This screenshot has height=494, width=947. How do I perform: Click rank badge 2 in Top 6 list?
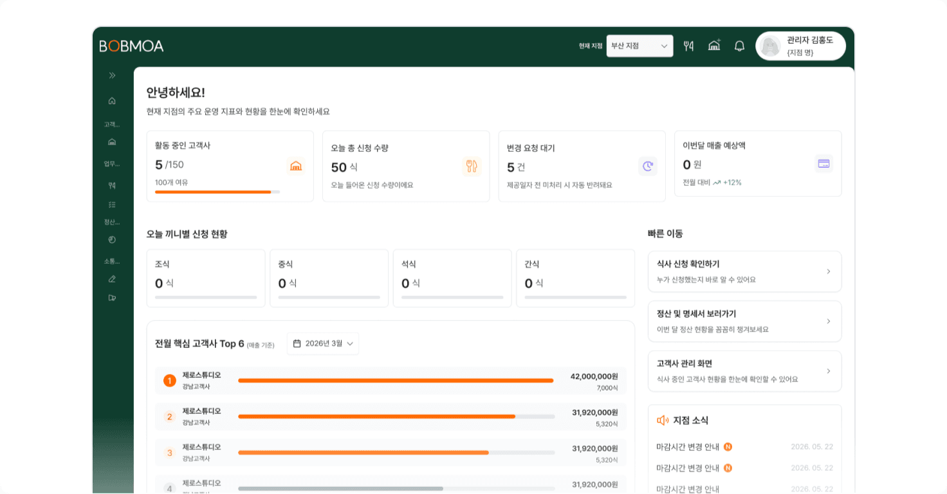(170, 417)
